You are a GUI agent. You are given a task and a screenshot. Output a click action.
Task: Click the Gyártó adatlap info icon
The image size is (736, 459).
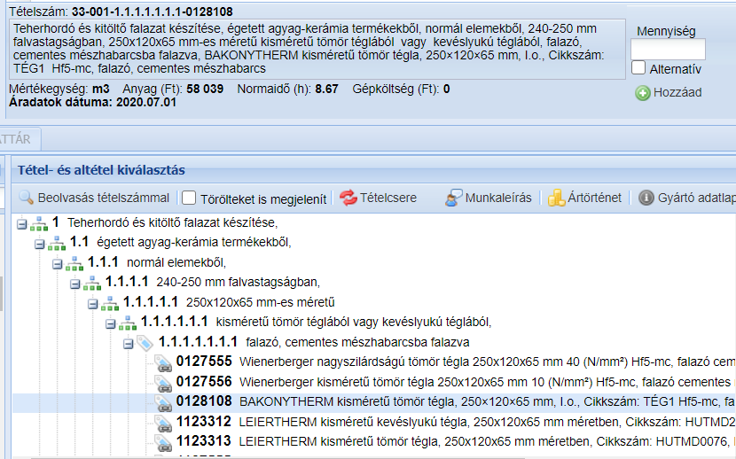click(x=646, y=198)
